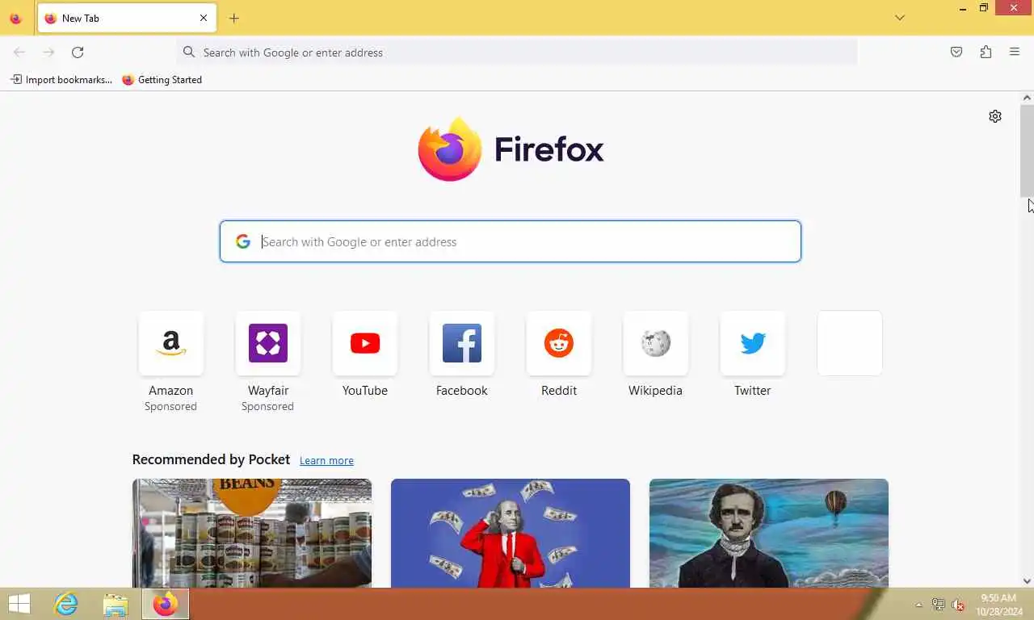Click the Recommended by Pocket heading
The image size is (1034, 620).
211,459
